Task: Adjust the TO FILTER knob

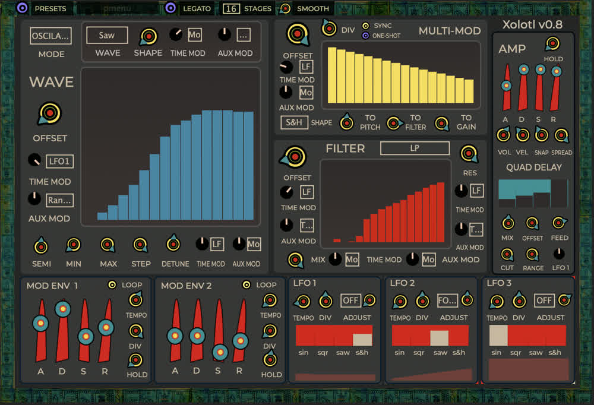Action: tap(394, 123)
